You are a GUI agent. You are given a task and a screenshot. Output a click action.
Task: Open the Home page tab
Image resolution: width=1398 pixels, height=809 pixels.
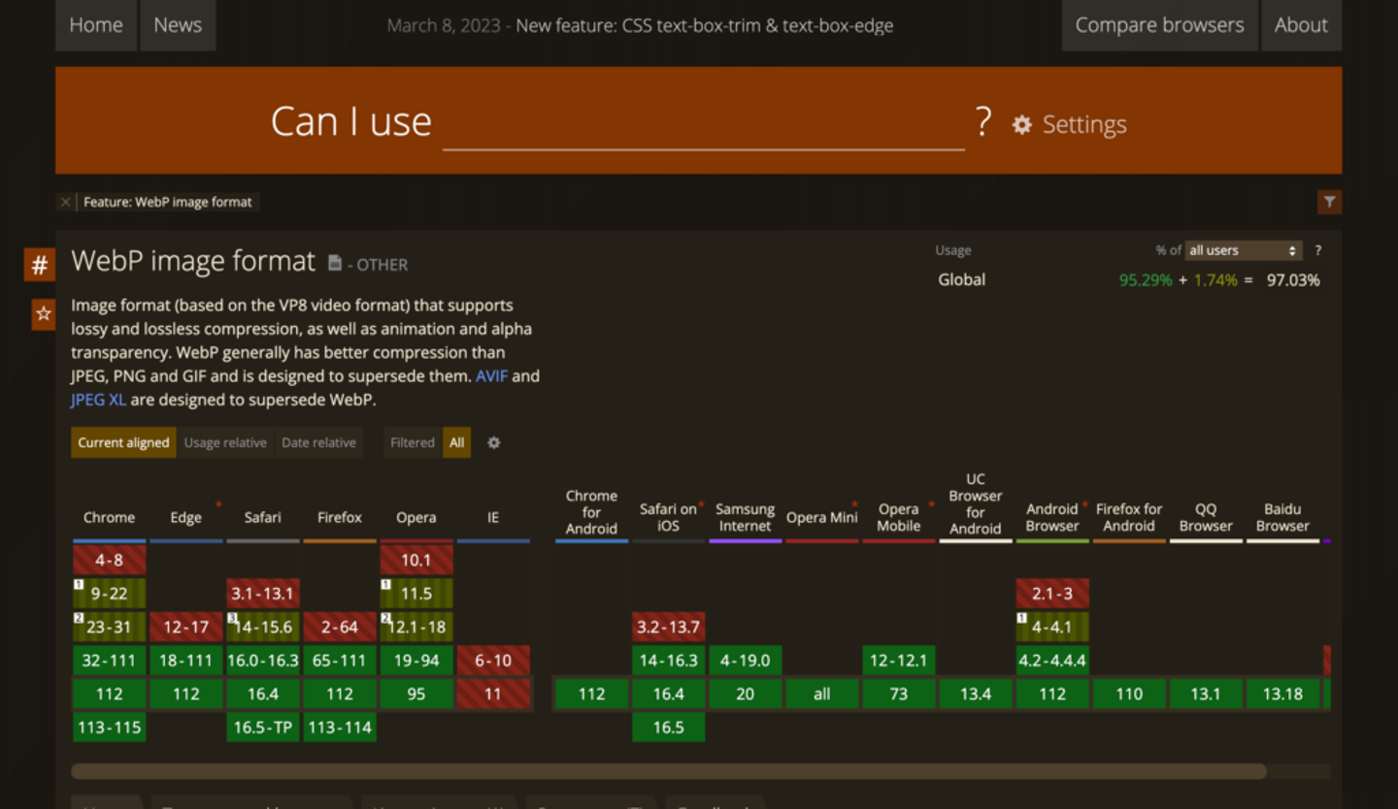point(96,25)
